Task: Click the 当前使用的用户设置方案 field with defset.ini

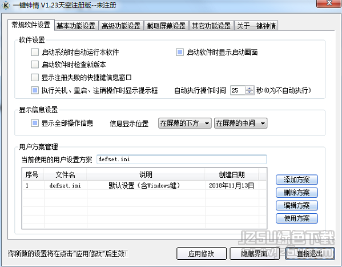Action: click(182, 160)
